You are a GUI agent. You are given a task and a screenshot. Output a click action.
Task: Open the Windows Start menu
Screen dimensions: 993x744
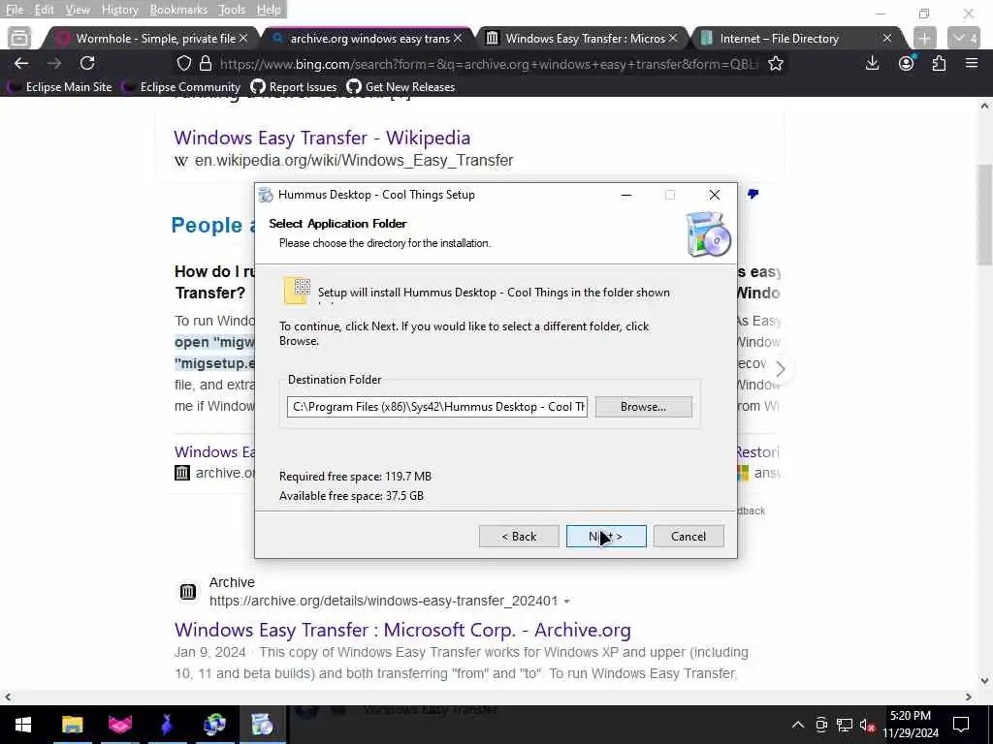(x=23, y=725)
